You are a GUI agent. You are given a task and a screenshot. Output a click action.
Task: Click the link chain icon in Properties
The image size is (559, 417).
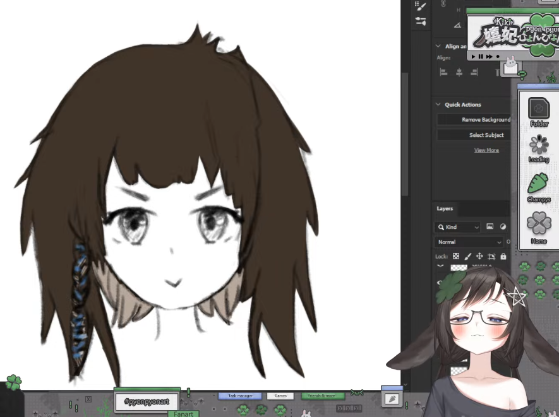click(x=443, y=4)
